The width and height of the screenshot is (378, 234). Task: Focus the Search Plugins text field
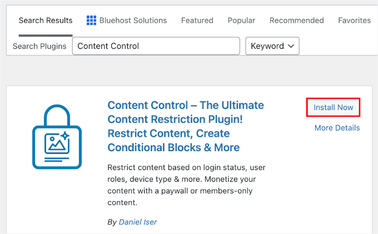(156, 46)
